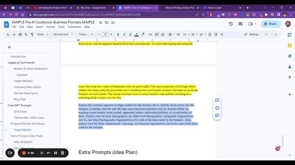Go to Introduction in outline
The height and width of the screenshot is (165, 295).
18,56
